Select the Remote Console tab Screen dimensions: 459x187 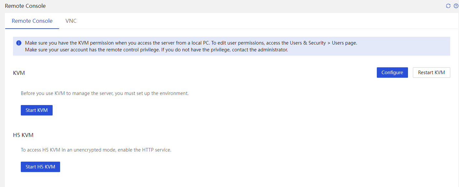32,21
